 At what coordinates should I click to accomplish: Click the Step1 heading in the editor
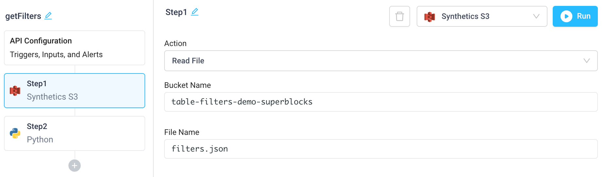(x=176, y=12)
